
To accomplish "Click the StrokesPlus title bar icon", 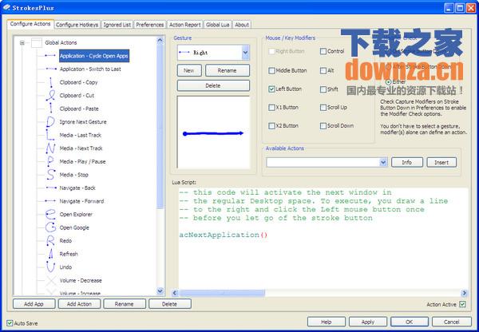I will click(x=6, y=7).
